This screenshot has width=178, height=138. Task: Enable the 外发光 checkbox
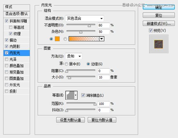coord(6,85)
